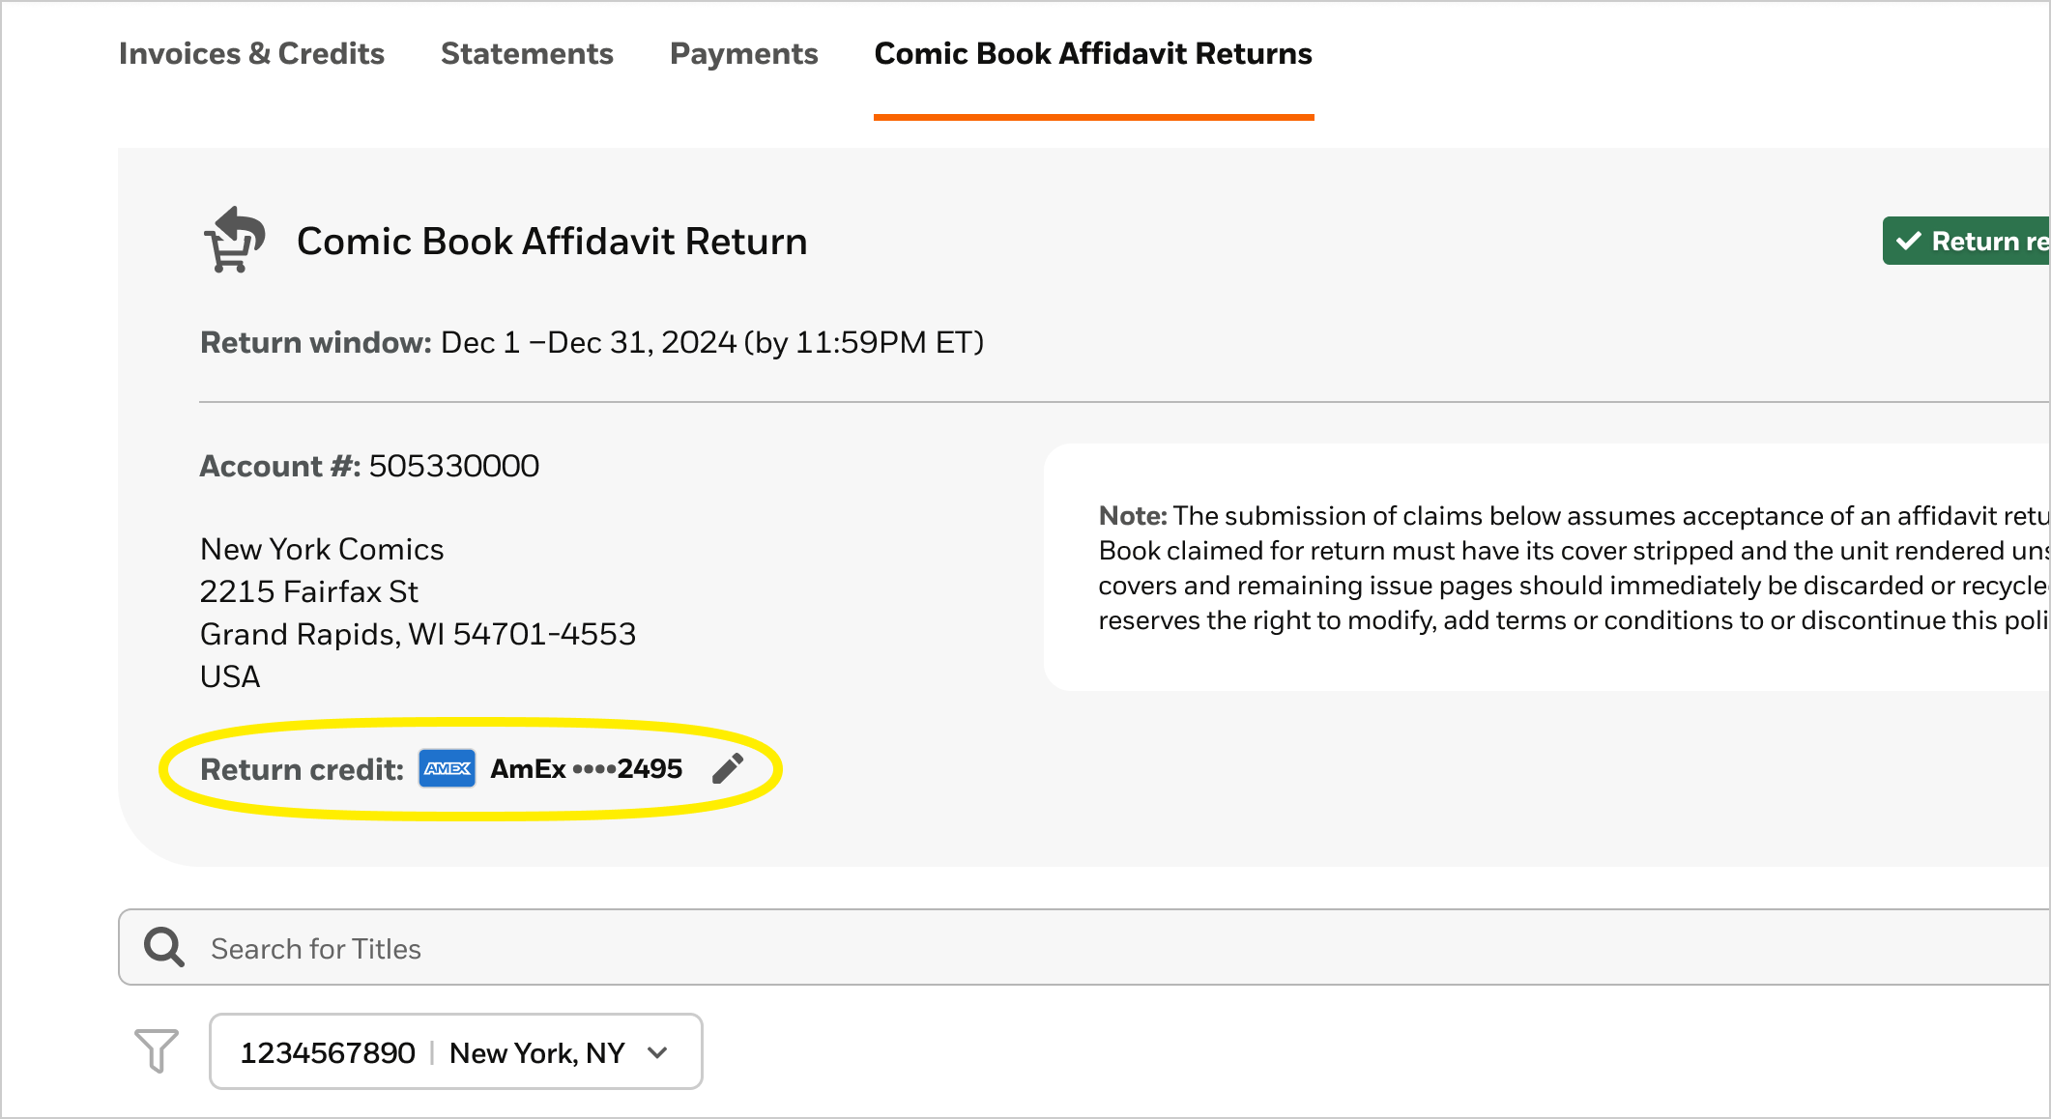Image resolution: width=2051 pixels, height=1119 pixels.
Task: Click the Account # 505330000 text
Action: 369,466
